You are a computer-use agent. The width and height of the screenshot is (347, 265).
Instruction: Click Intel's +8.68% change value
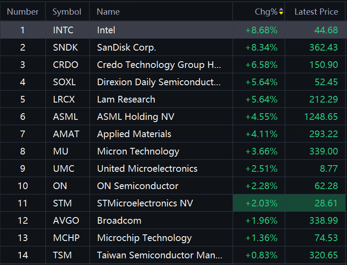click(261, 30)
